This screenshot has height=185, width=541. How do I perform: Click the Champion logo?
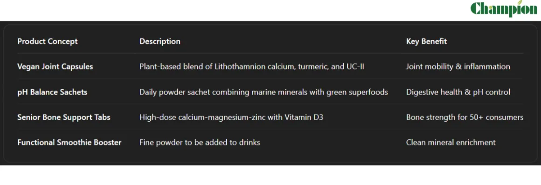504,8
